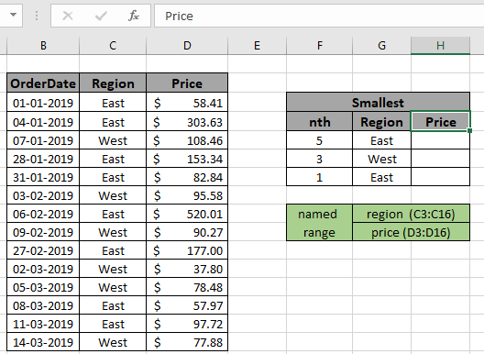Click the date cell 28-01-2019
Viewport: 484px width, 354px height.
click(43, 159)
